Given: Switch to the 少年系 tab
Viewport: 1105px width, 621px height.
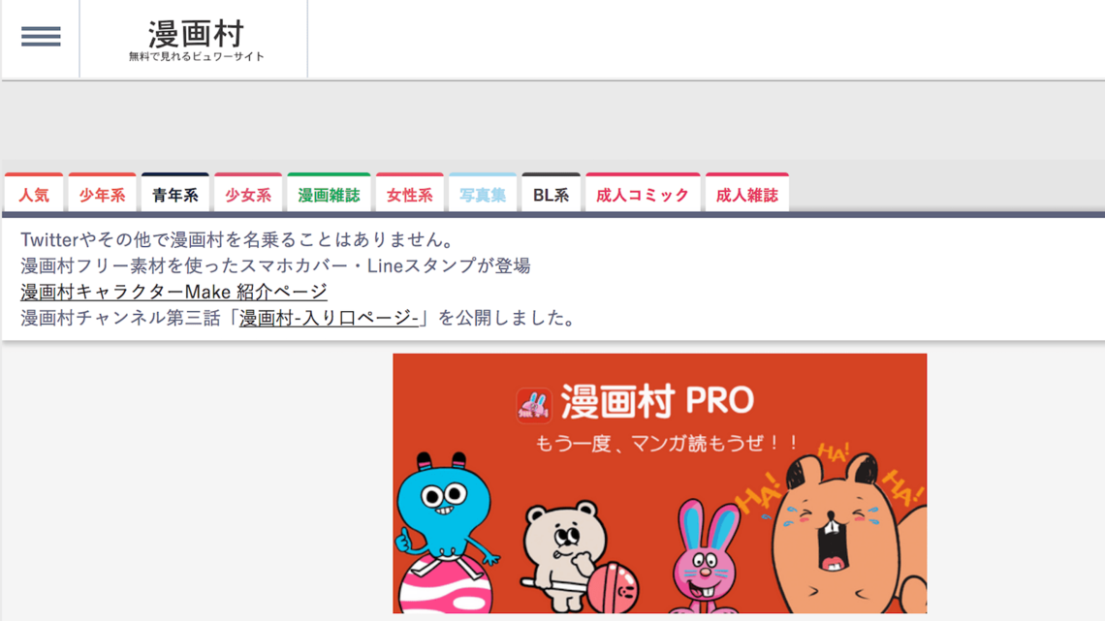Looking at the screenshot, I should 102,195.
